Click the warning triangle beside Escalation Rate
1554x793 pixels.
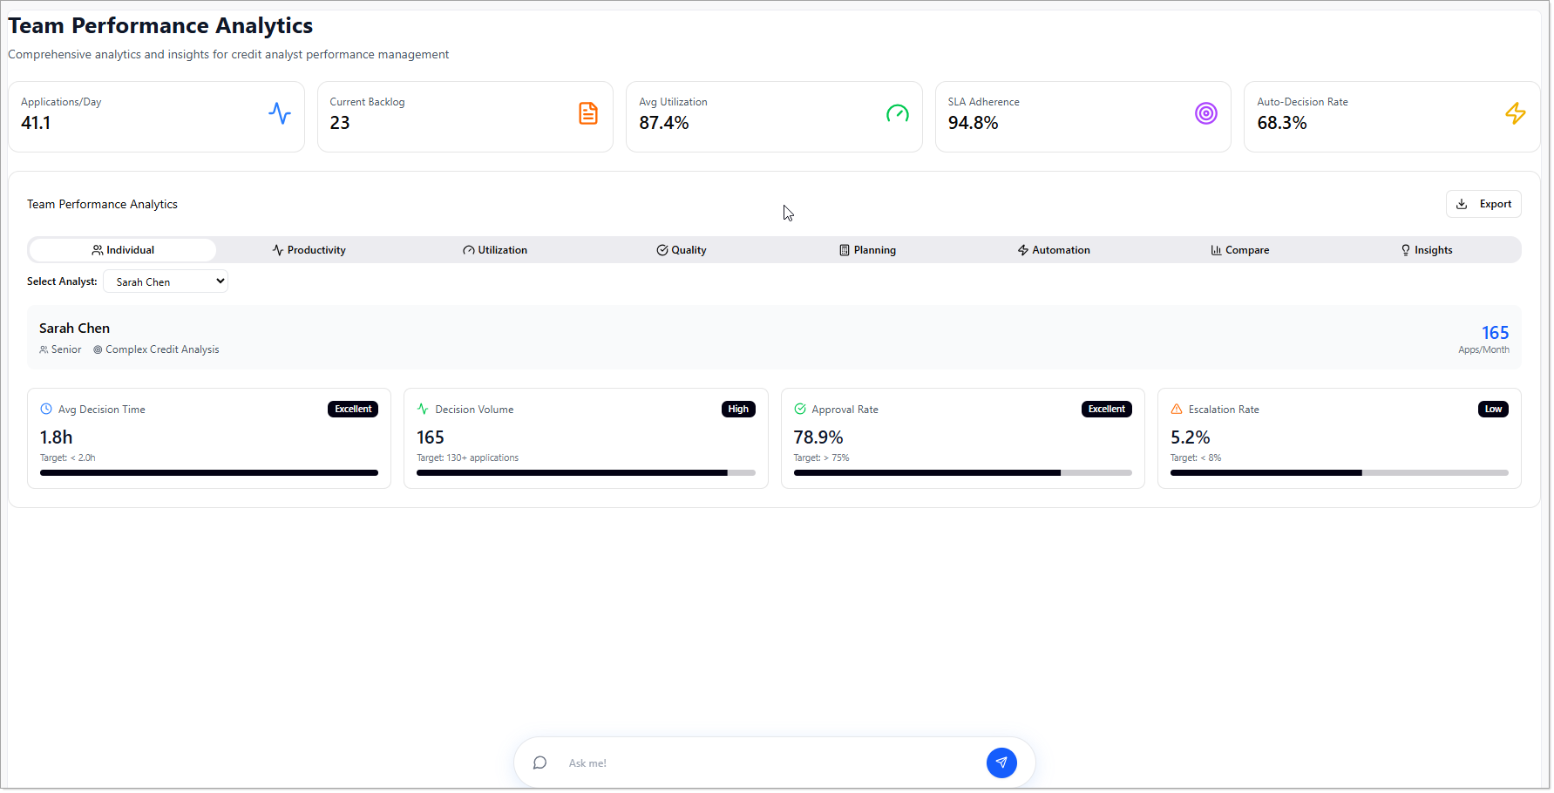pos(1176,409)
